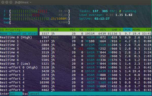Select root process with PID 1967
The image size is (152, 96).
click(96, 37)
